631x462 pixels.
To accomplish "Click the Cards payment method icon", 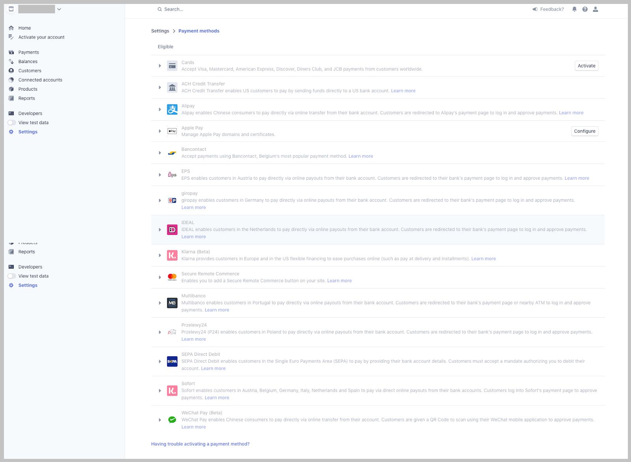I will click(x=172, y=66).
